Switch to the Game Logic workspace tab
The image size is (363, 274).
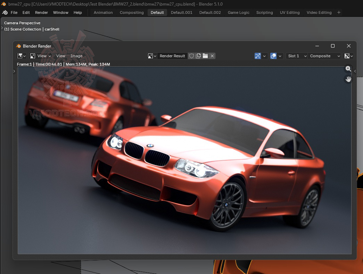238,13
